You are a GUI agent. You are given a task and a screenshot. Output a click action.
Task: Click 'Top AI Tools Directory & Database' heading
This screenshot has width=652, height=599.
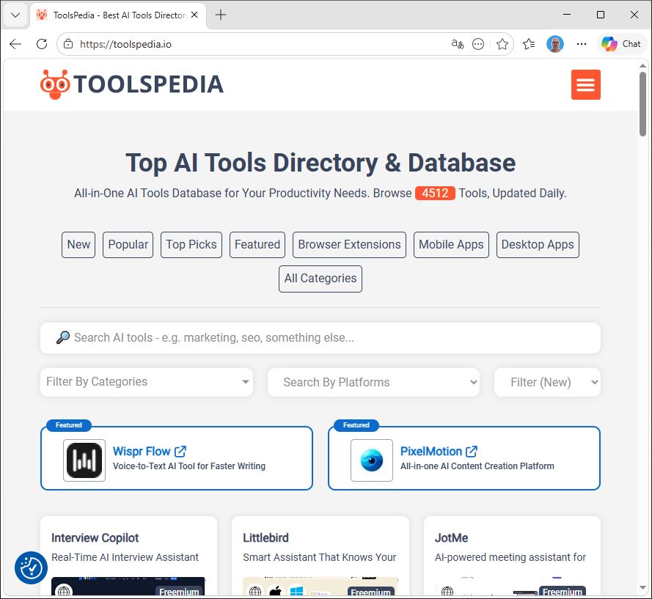(x=320, y=163)
